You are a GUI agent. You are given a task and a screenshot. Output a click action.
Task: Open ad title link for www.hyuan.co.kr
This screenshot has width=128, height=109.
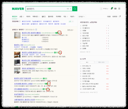29,68
